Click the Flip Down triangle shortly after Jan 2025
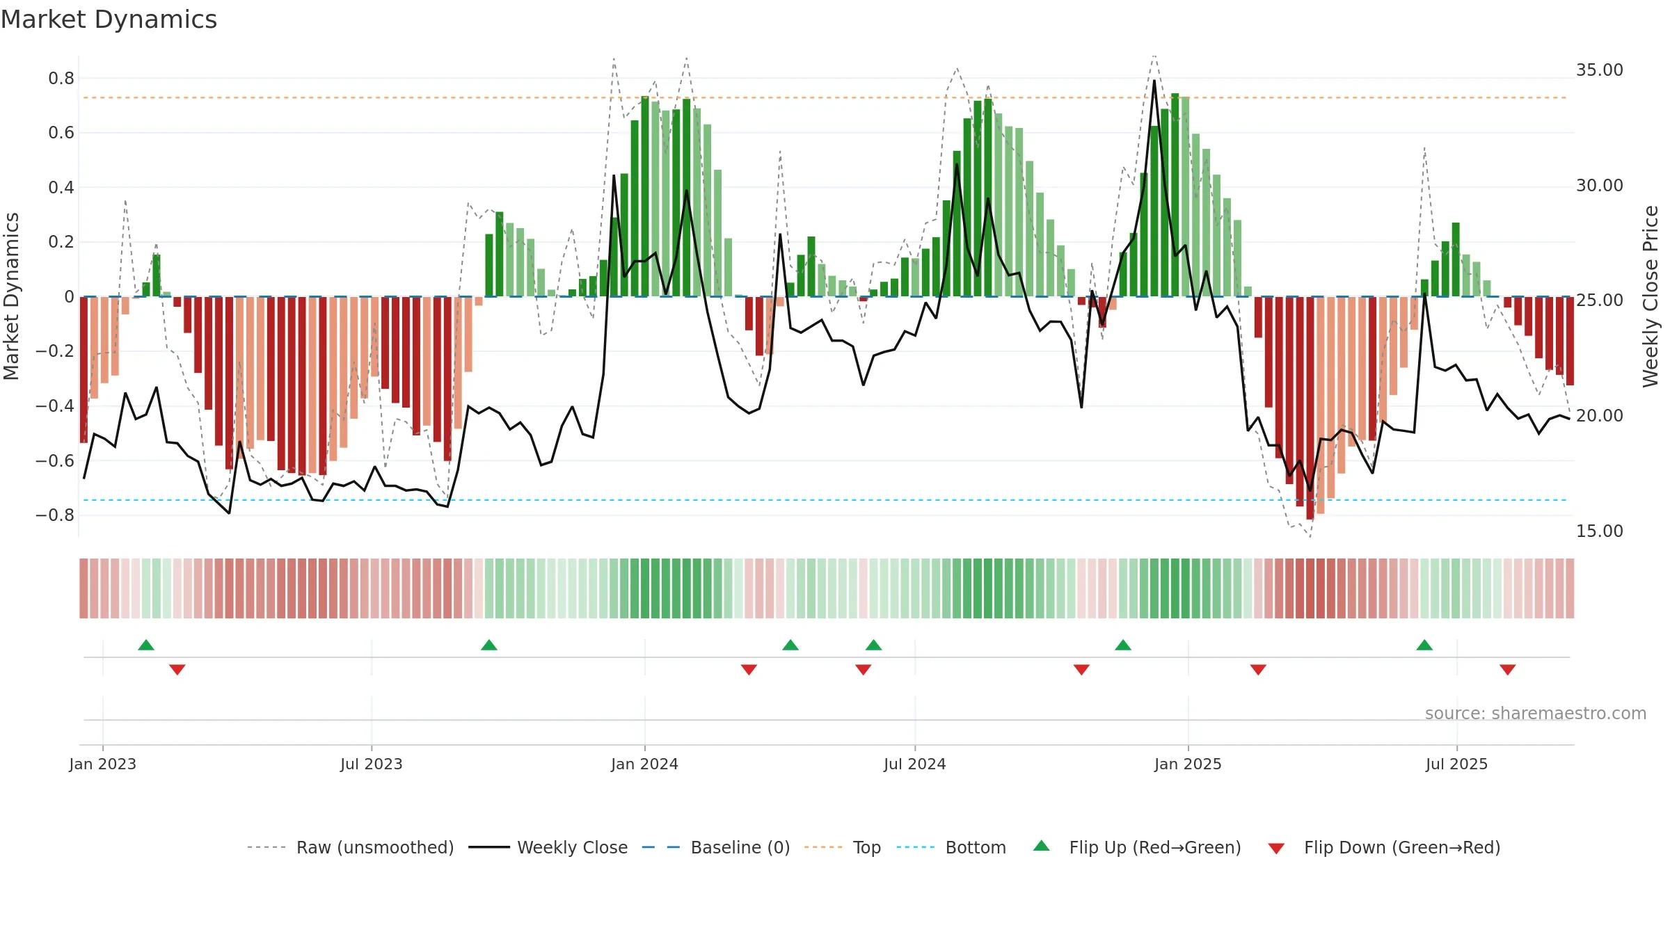Image resolution: width=1670 pixels, height=939 pixels. pyautogui.click(x=1258, y=670)
